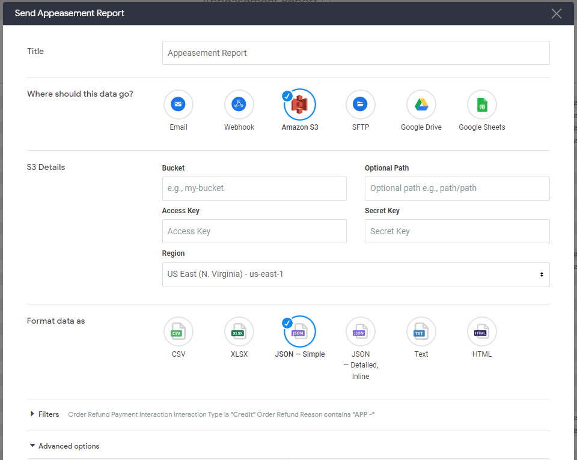Toggle the JSON — Simple format selection
Screen dimensions: 577x460
(299, 331)
